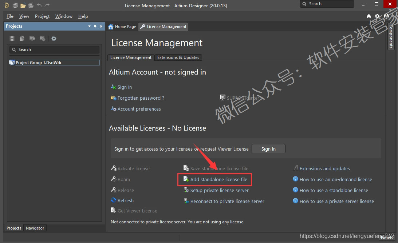
Task: Click Save standalone license file
Action: click(219, 168)
